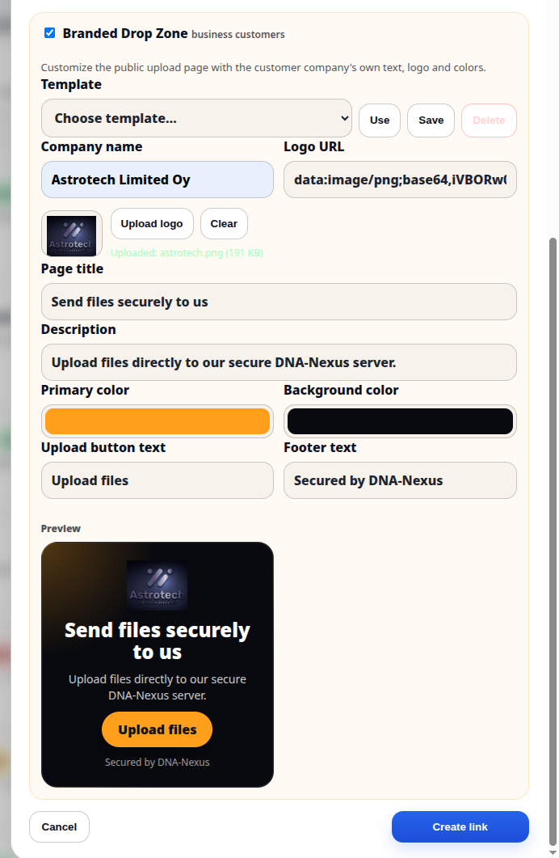Edit the Company name field
The width and height of the screenshot is (559, 858).
(x=158, y=180)
